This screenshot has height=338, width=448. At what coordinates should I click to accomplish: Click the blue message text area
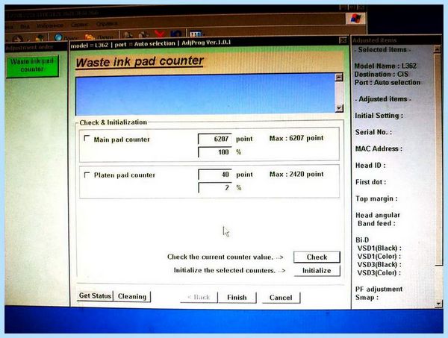[205, 94]
